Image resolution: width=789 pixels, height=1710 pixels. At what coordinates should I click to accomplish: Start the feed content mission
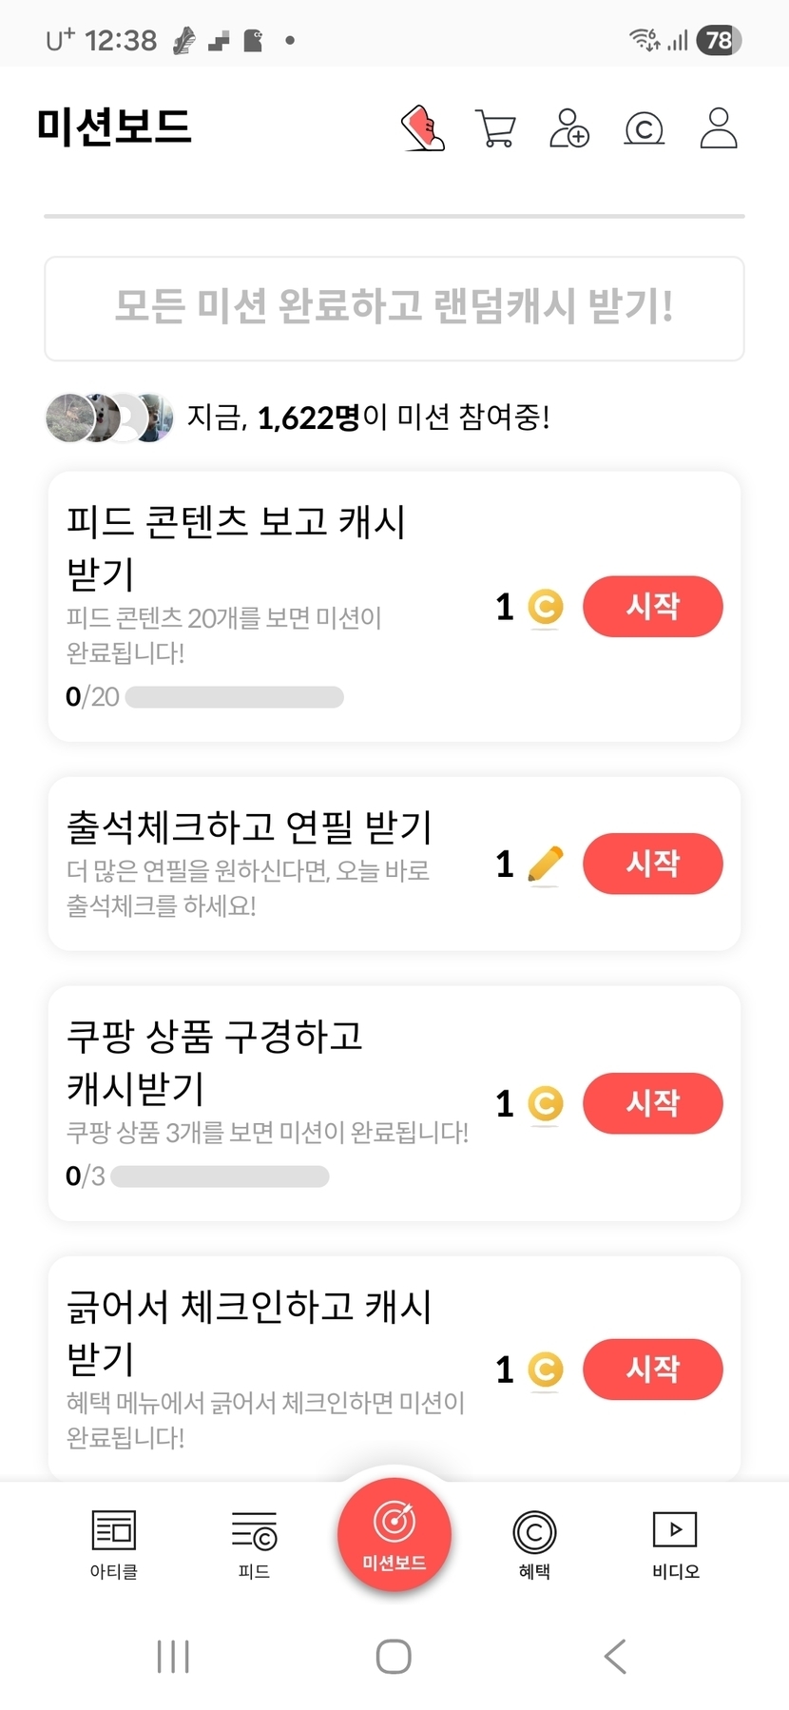[652, 607]
